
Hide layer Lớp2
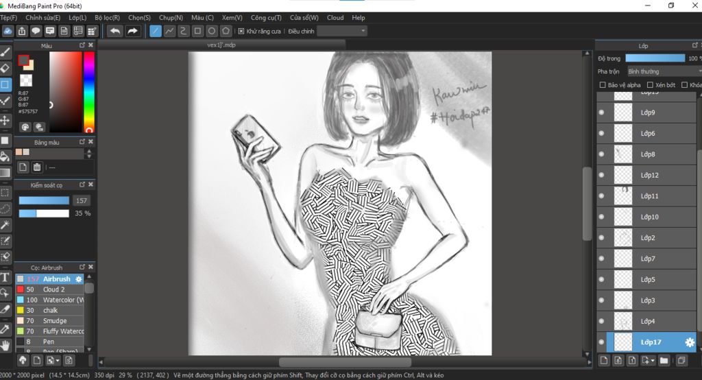pyautogui.click(x=601, y=237)
